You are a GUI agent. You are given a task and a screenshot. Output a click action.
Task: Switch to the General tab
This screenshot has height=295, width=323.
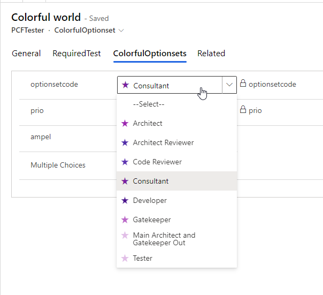[x=26, y=54]
